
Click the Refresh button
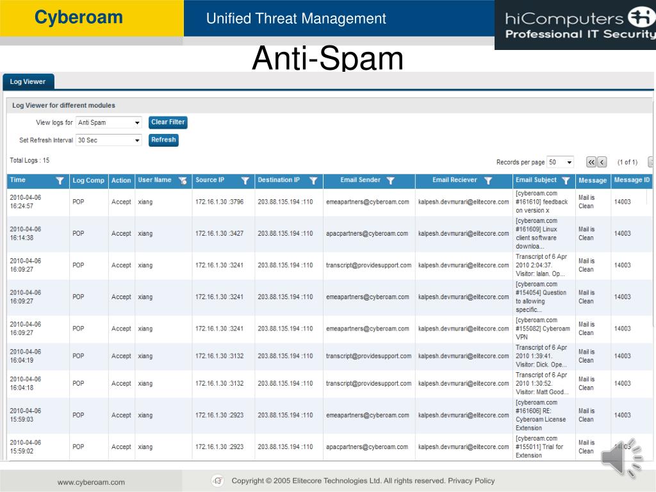[x=163, y=140]
